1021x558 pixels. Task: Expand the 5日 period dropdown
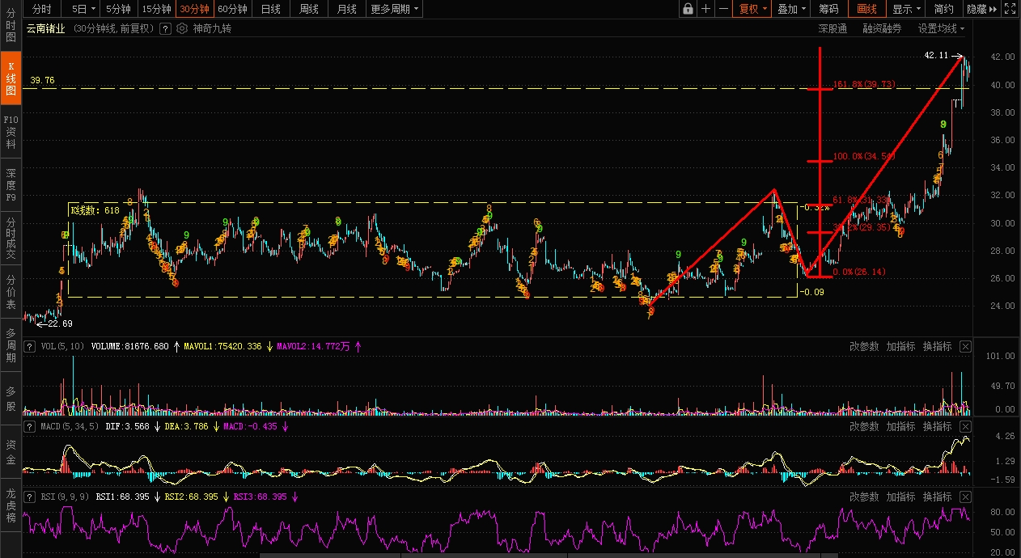pos(83,9)
